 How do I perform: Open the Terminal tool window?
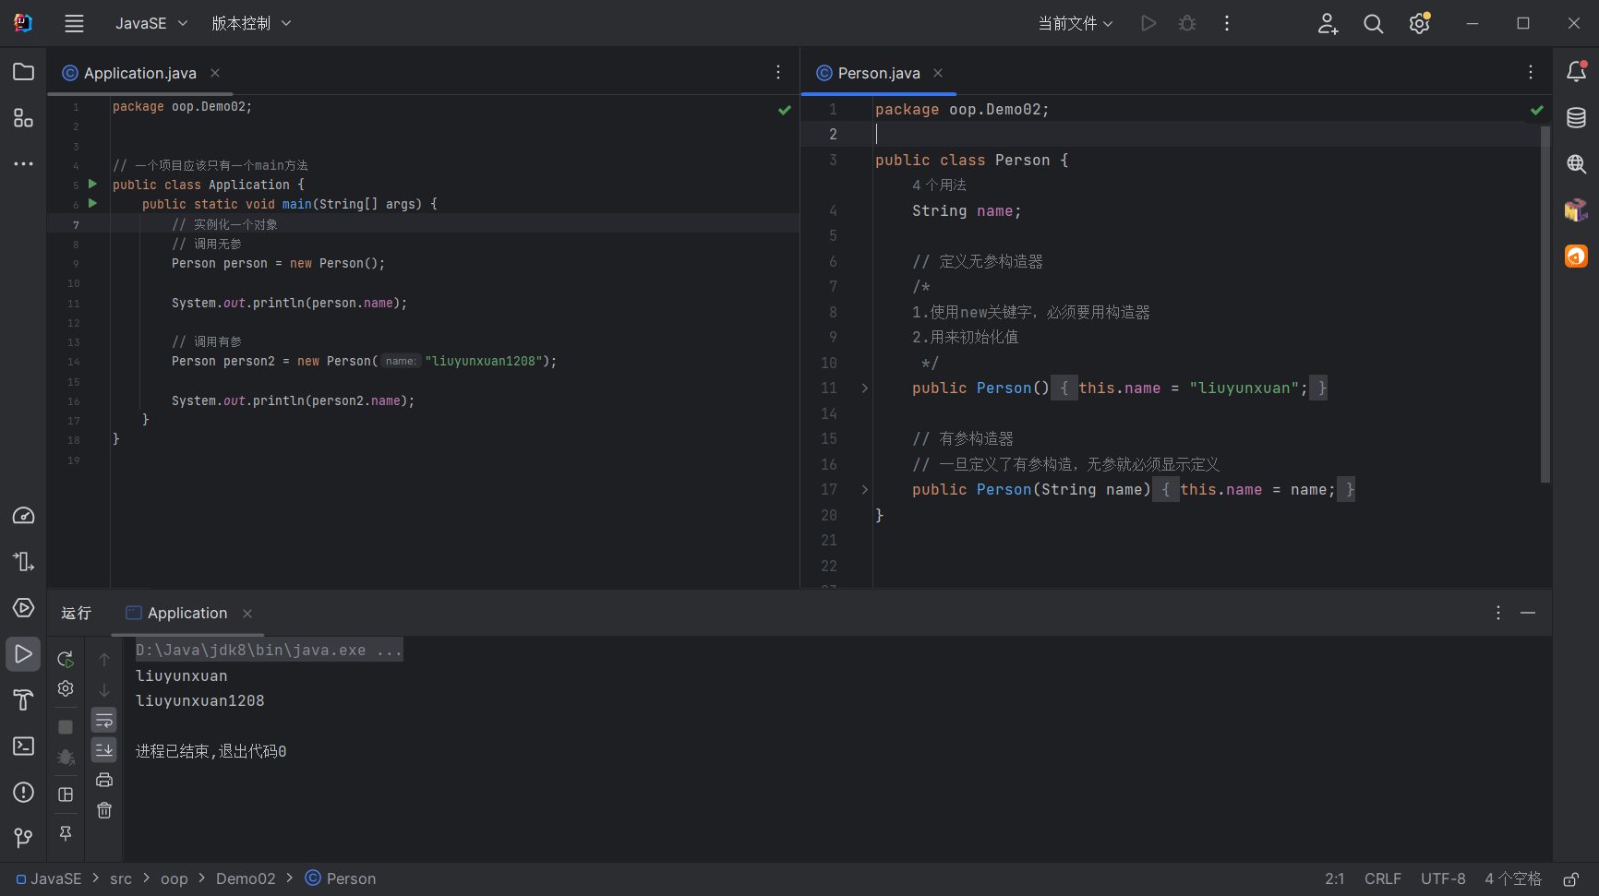(x=23, y=746)
